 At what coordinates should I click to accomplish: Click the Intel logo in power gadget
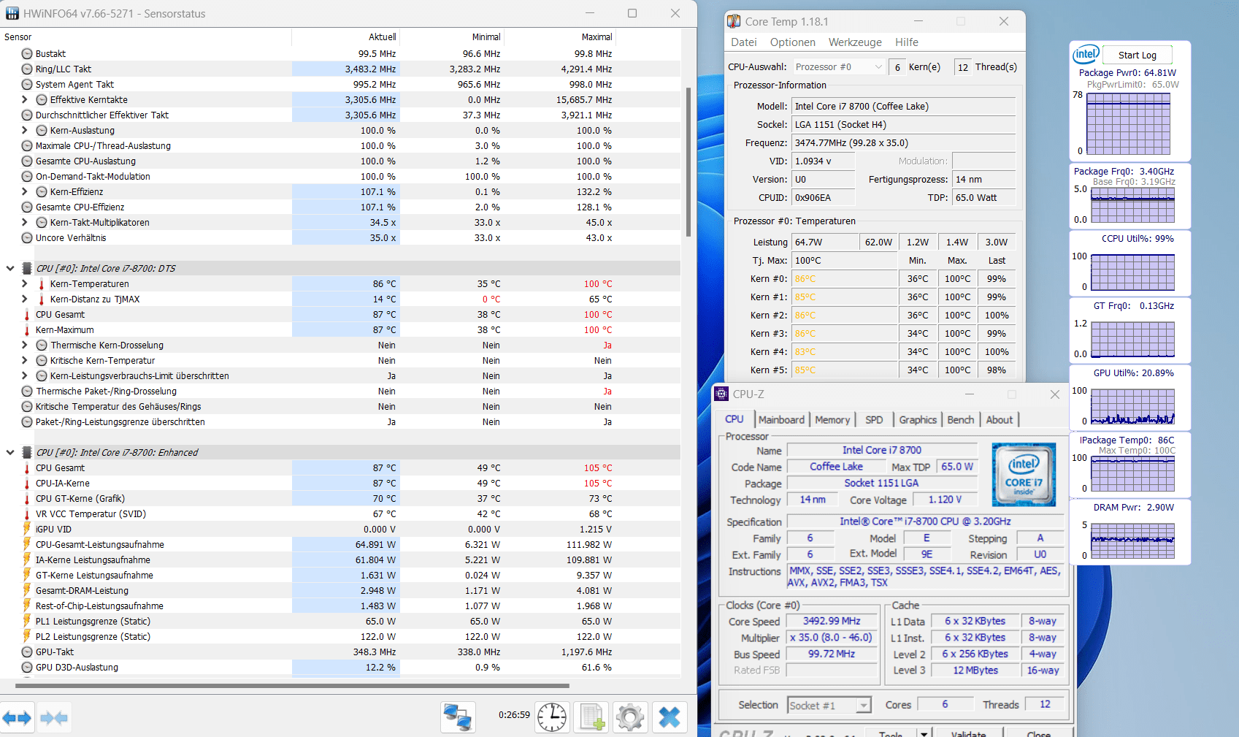click(x=1086, y=55)
